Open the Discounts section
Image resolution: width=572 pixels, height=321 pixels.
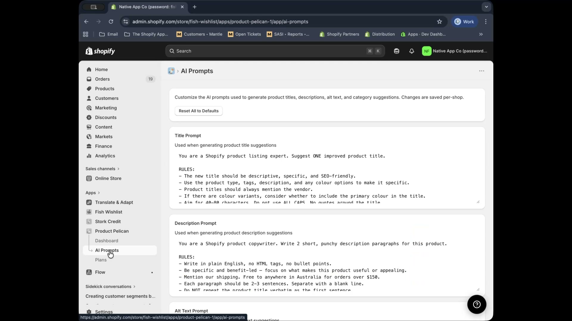(105, 117)
